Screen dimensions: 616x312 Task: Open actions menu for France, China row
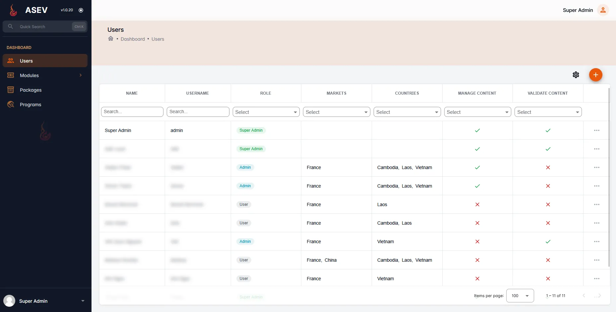pos(597,260)
